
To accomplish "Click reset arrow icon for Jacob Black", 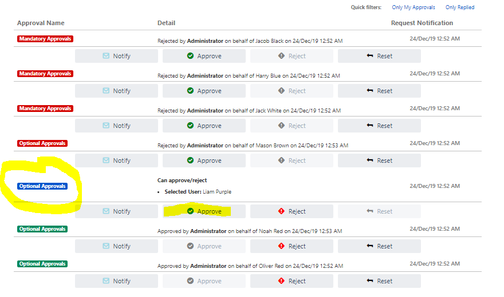I will pyautogui.click(x=369, y=56).
